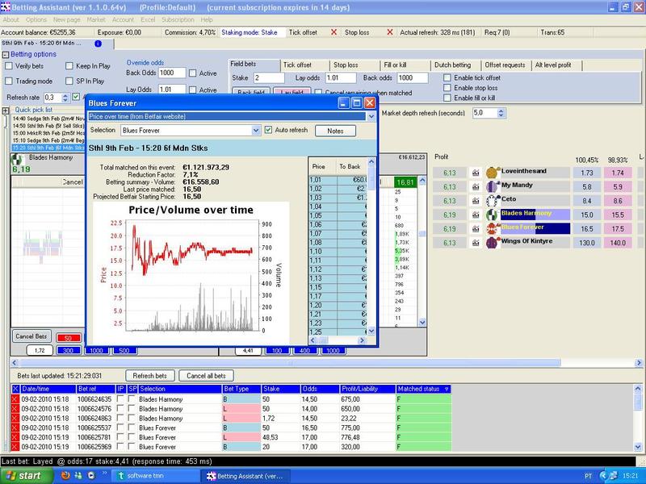Screen dimensions: 646x484
Task: Click blue info icon on market tab
Action: (x=98, y=44)
